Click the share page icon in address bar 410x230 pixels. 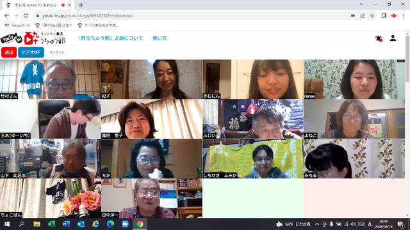tap(363, 15)
